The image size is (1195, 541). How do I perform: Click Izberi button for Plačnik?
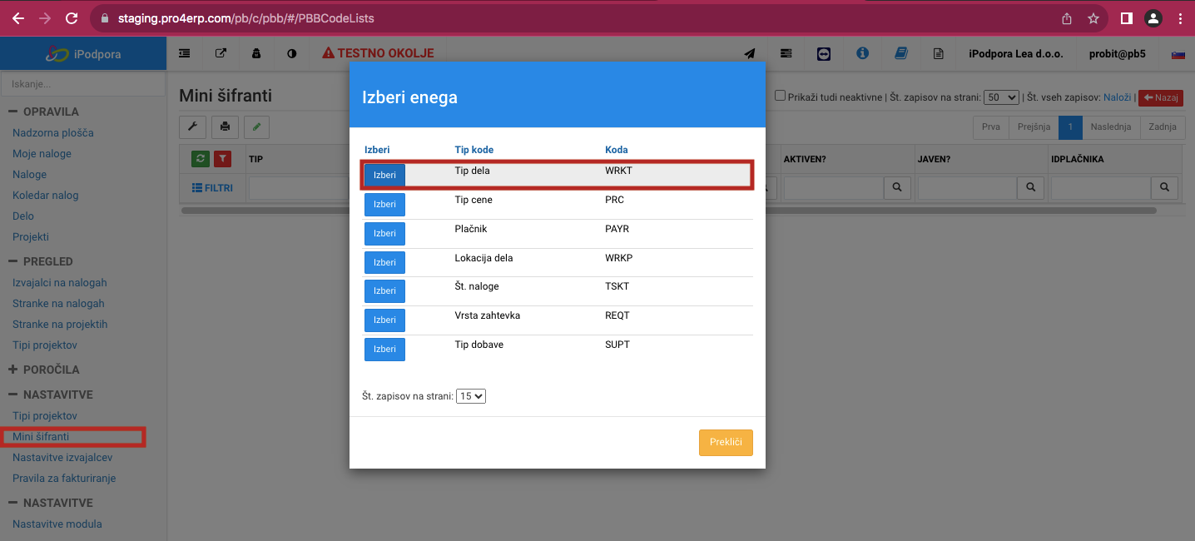point(384,234)
